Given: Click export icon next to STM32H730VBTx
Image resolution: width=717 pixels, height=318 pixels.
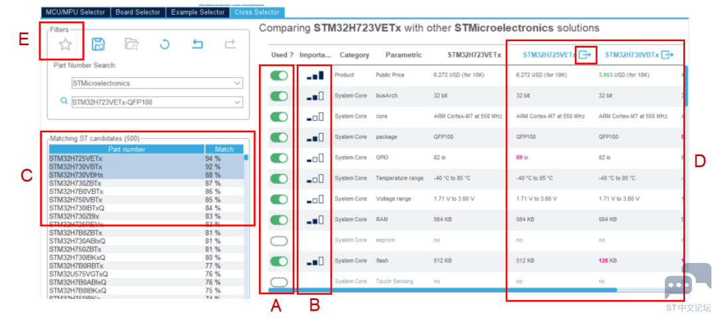Looking at the screenshot, I should [x=668, y=55].
